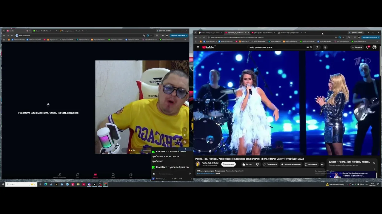Close the Джем playlist panel
Screen dimensions: 382x214
point(374,163)
